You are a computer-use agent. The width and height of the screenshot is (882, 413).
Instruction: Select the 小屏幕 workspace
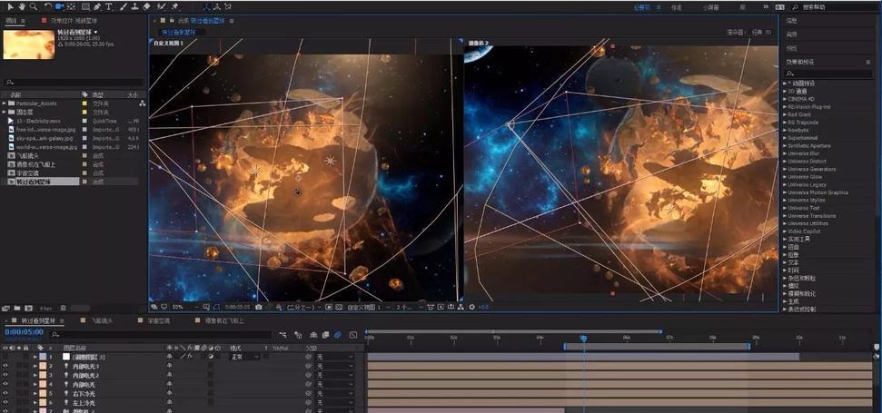711,7
